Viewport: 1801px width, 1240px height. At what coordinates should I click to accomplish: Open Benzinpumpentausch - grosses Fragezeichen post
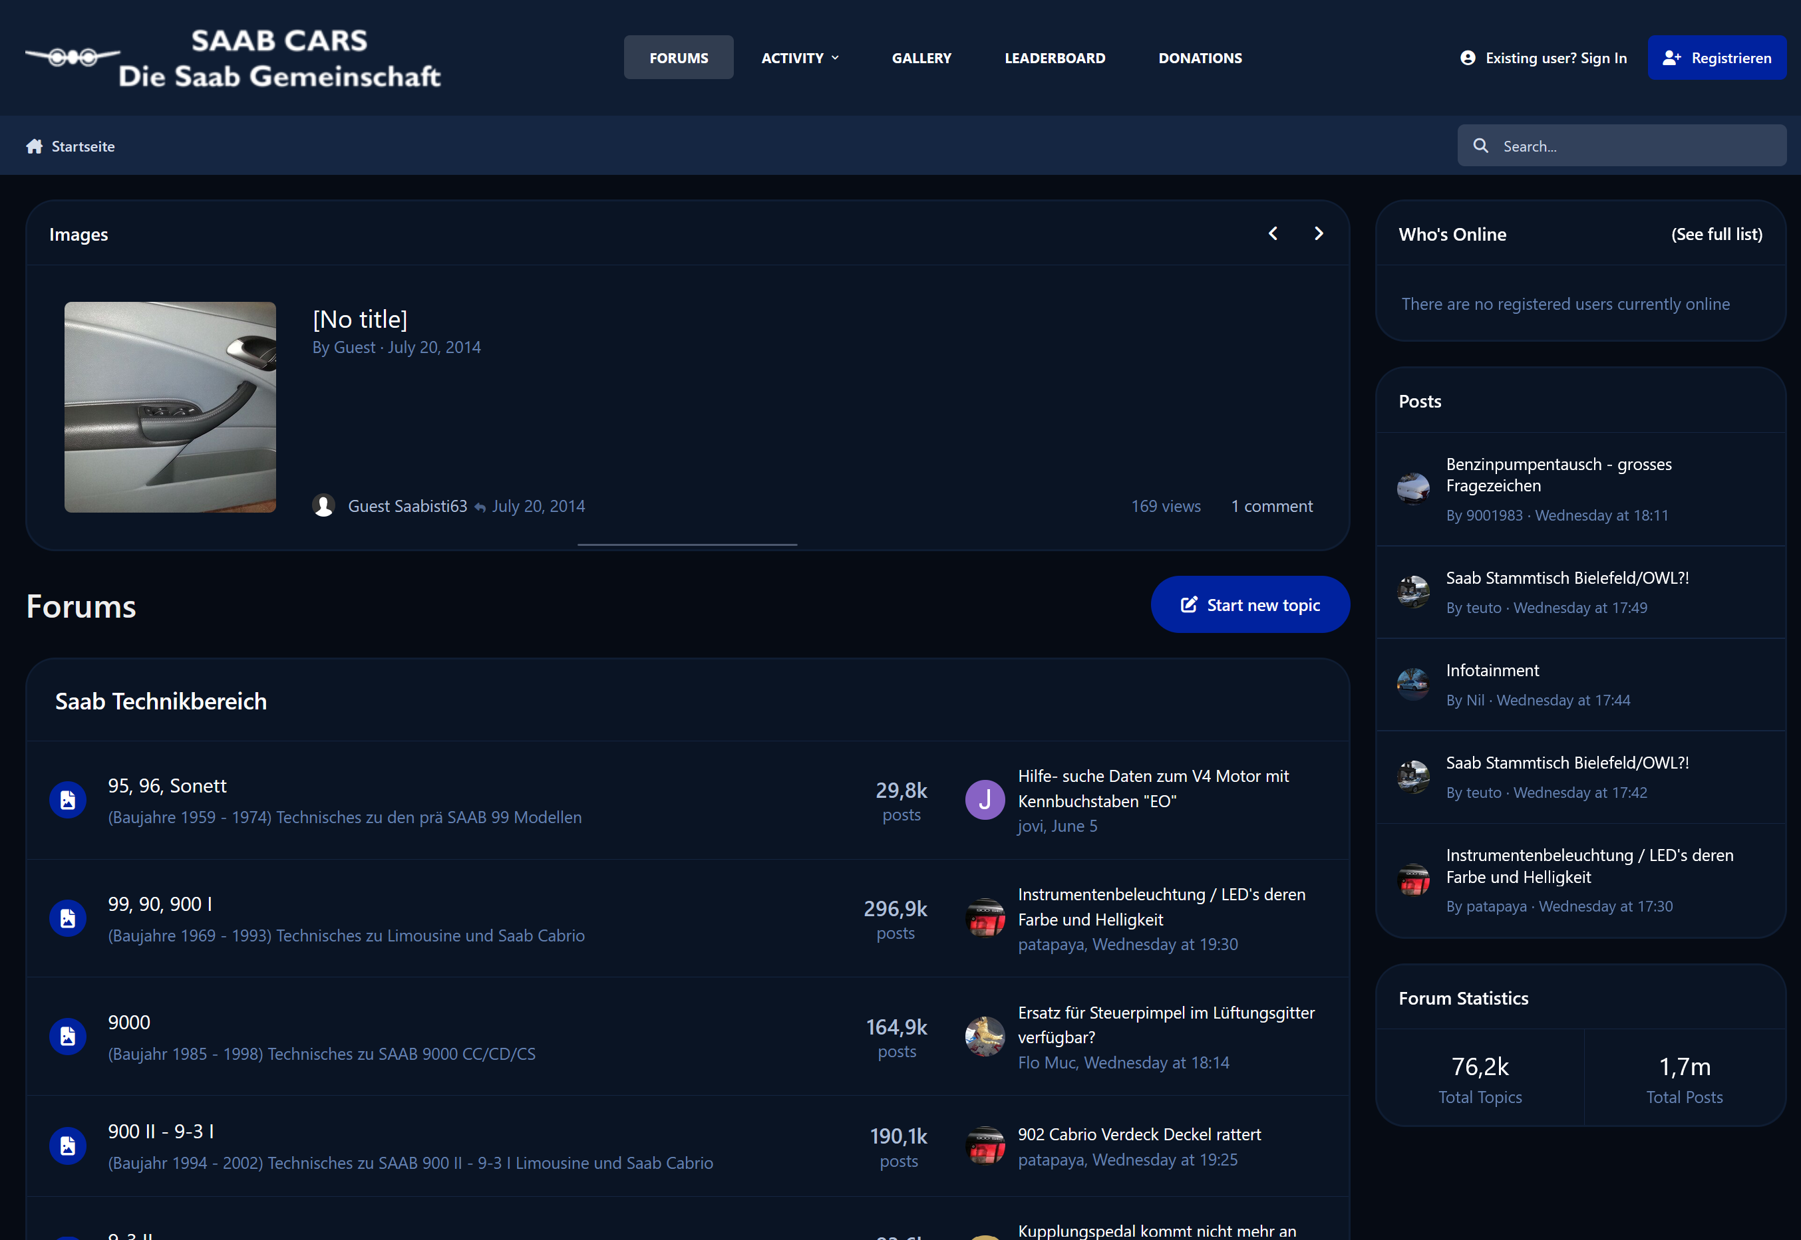click(1558, 475)
